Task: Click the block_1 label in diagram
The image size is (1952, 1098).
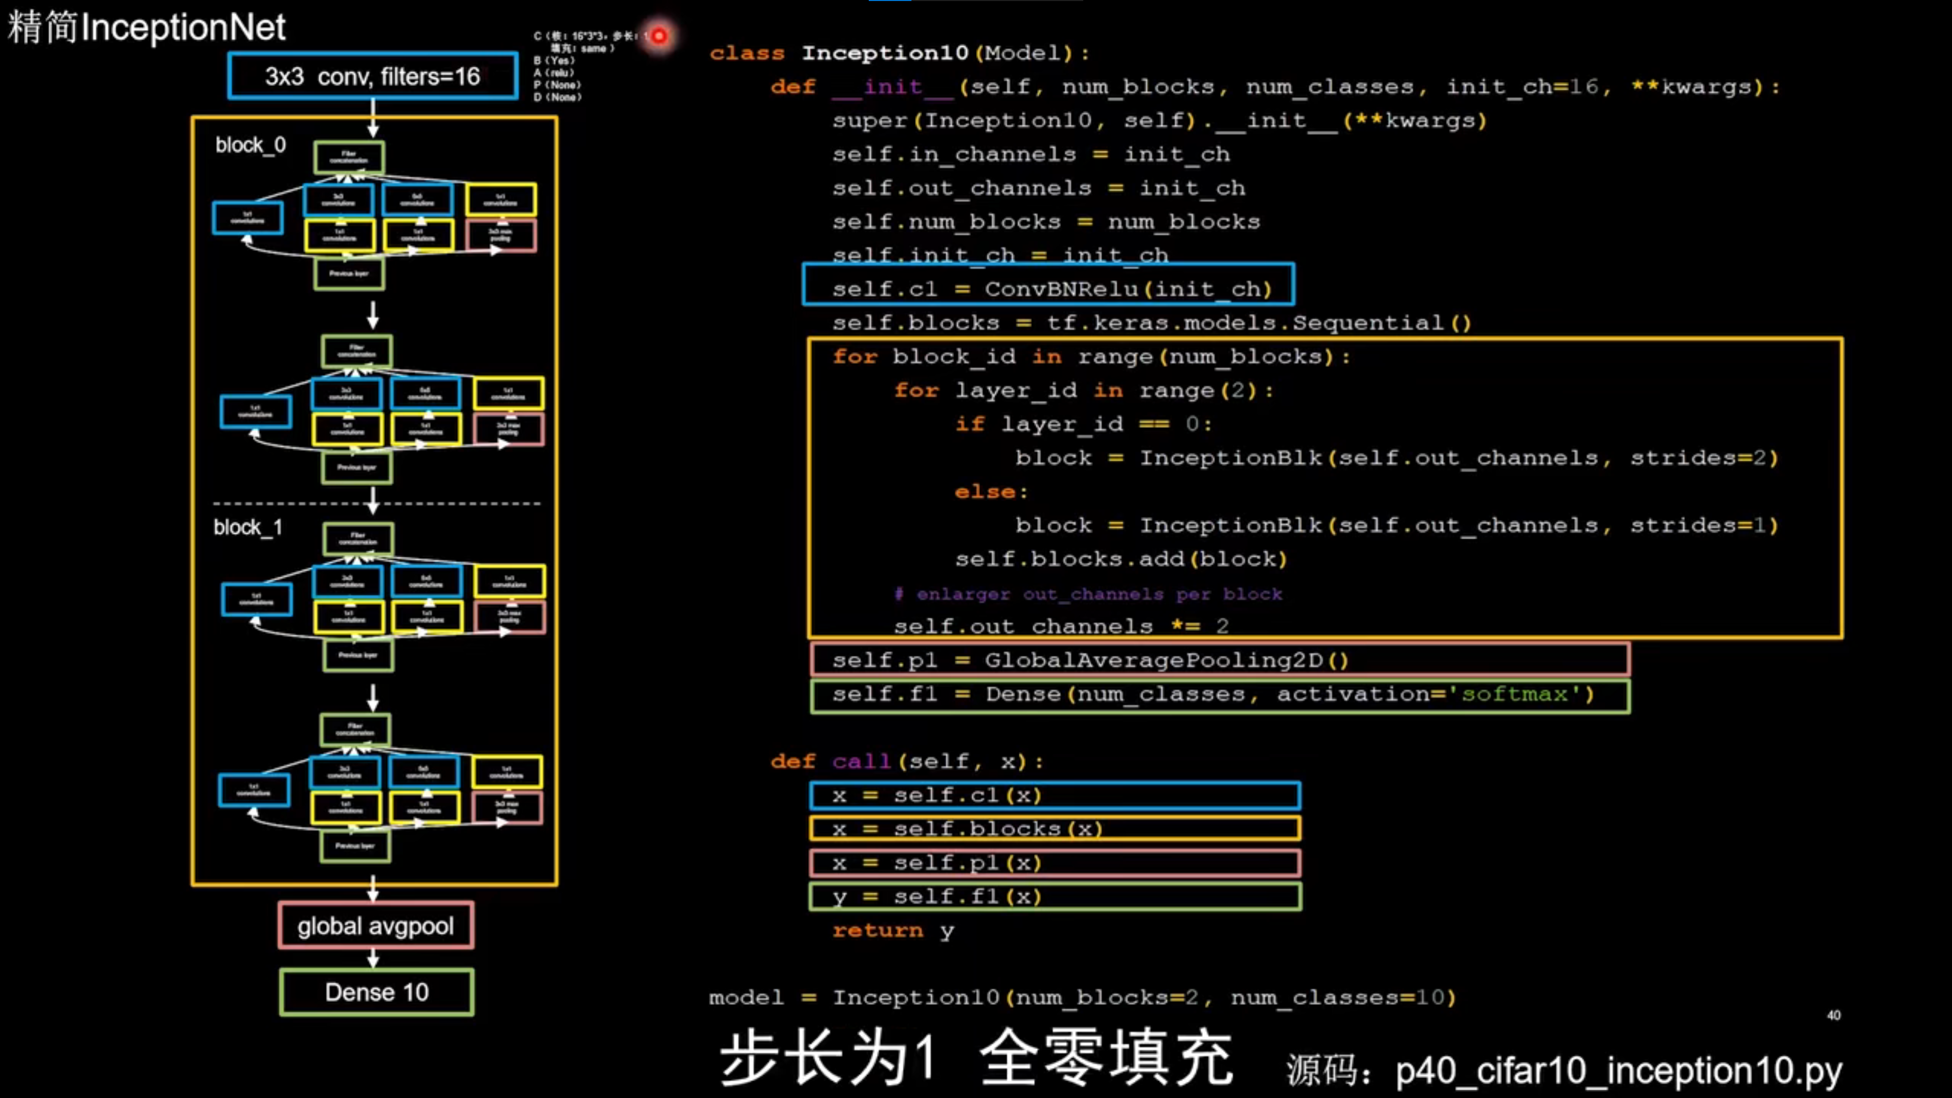Action: [x=248, y=527]
